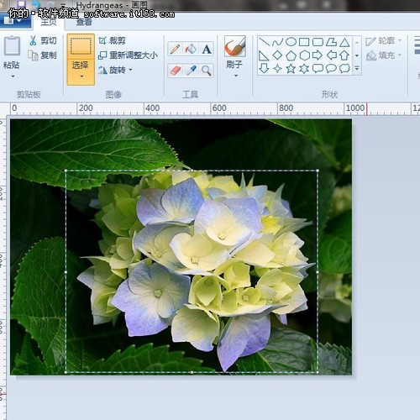The height and width of the screenshot is (420, 420).
Task: Click the Select rectangle tool icon
Action: 81,46
